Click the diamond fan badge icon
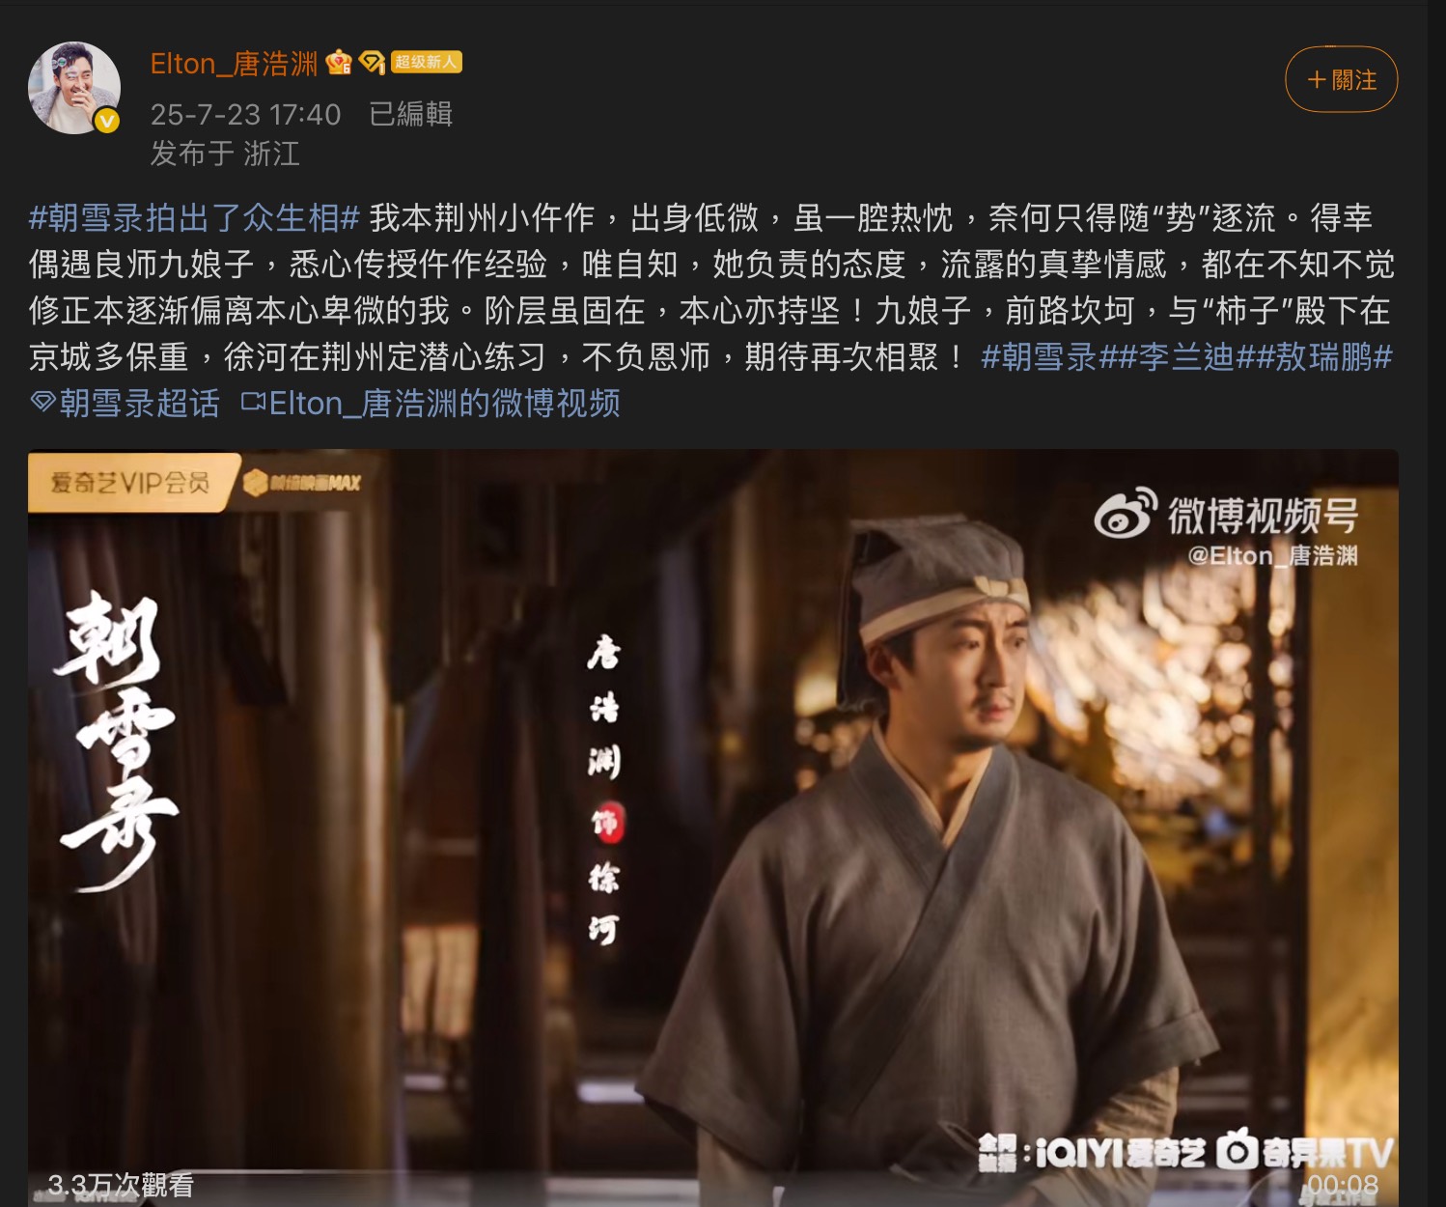 click(x=372, y=63)
